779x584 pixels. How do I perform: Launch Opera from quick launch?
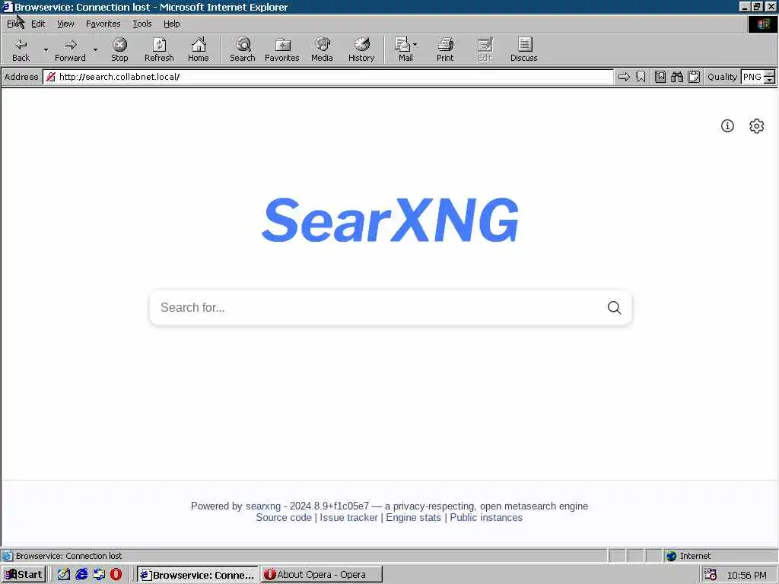pos(116,575)
